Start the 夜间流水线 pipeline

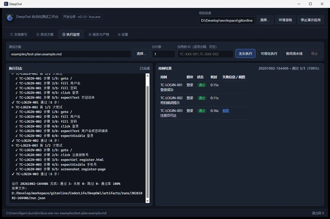click(294, 54)
